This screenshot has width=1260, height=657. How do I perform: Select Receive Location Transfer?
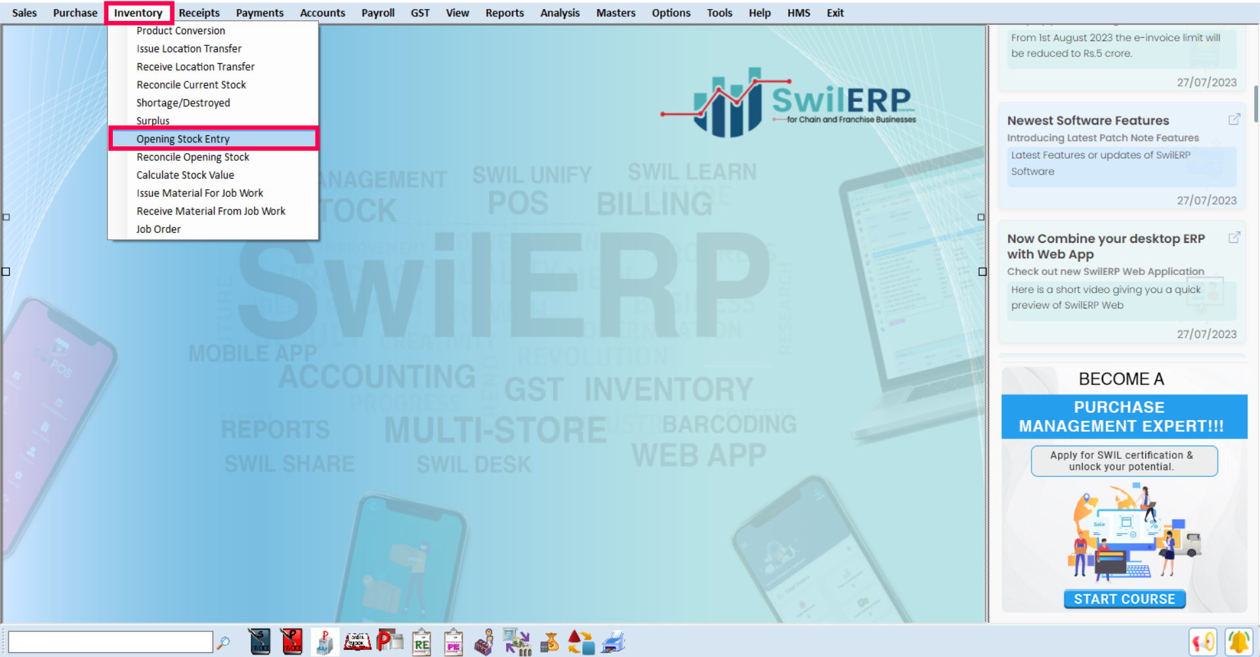click(x=213, y=67)
